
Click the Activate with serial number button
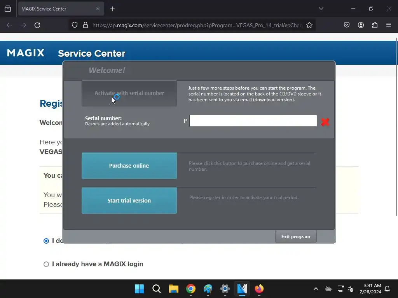tap(129, 93)
